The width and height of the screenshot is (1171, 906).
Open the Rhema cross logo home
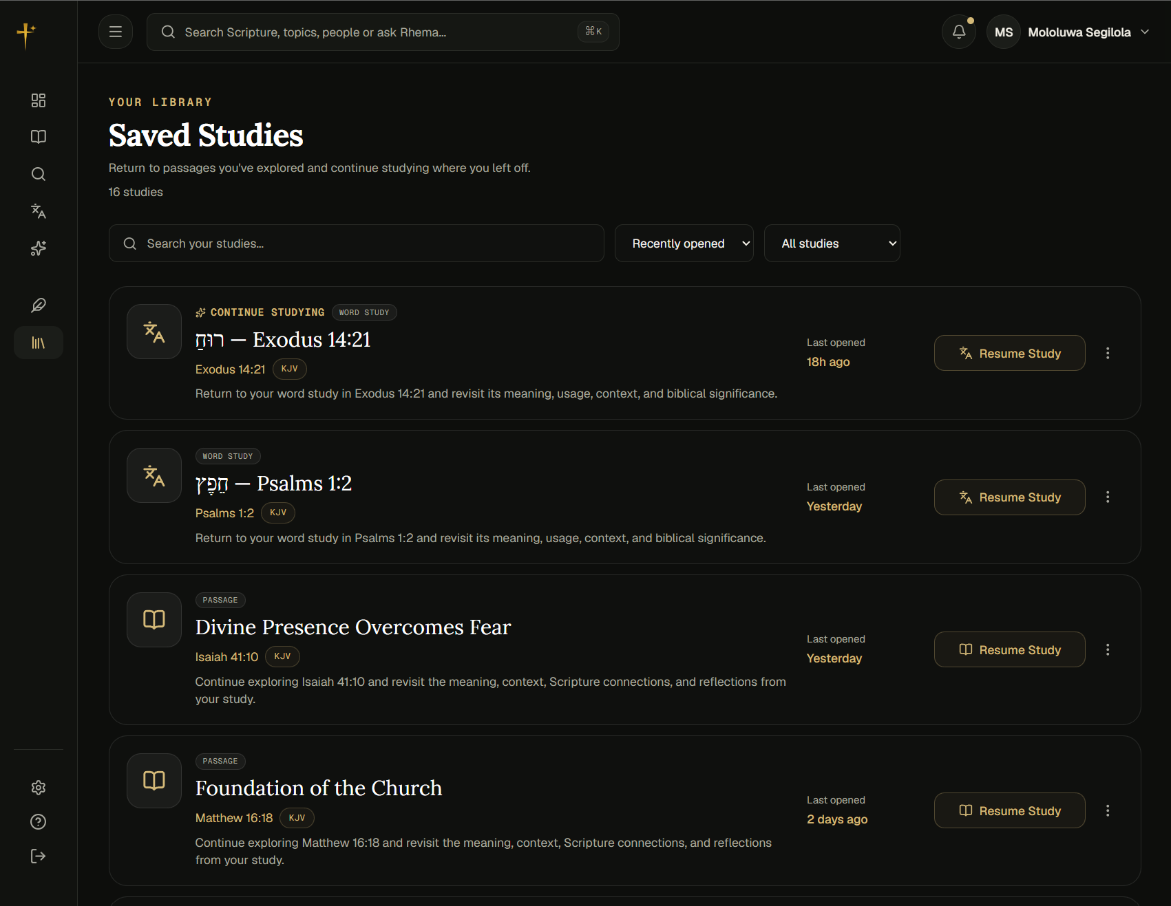(x=26, y=34)
